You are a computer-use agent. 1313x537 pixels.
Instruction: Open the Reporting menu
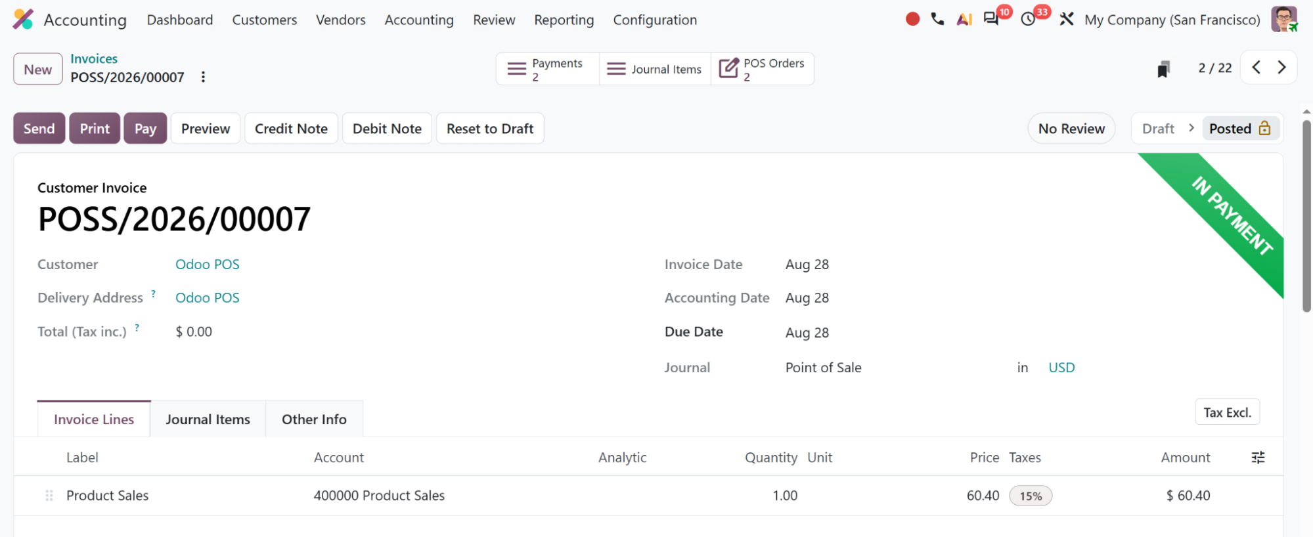564,20
